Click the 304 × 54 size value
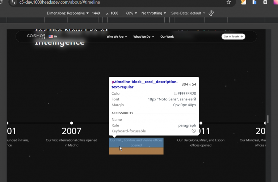The image size is (278, 182). [x=189, y=84]
